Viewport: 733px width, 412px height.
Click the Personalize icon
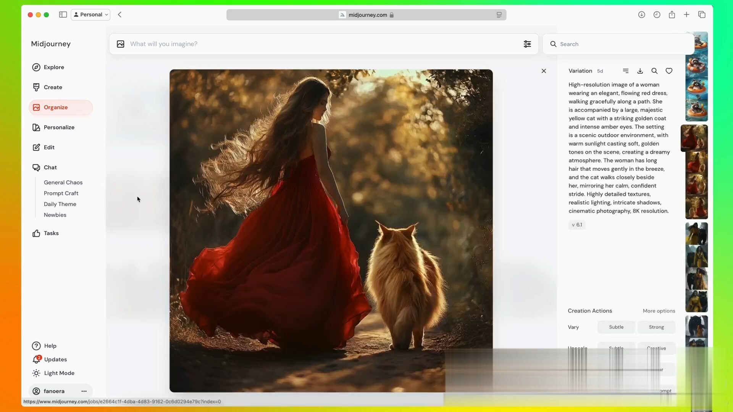coord(36,127)
